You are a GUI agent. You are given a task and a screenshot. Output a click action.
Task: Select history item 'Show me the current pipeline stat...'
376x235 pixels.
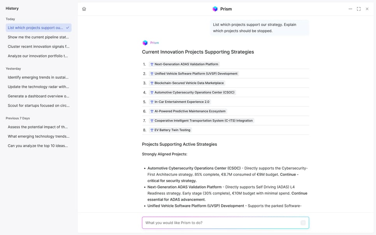[38, 37]
